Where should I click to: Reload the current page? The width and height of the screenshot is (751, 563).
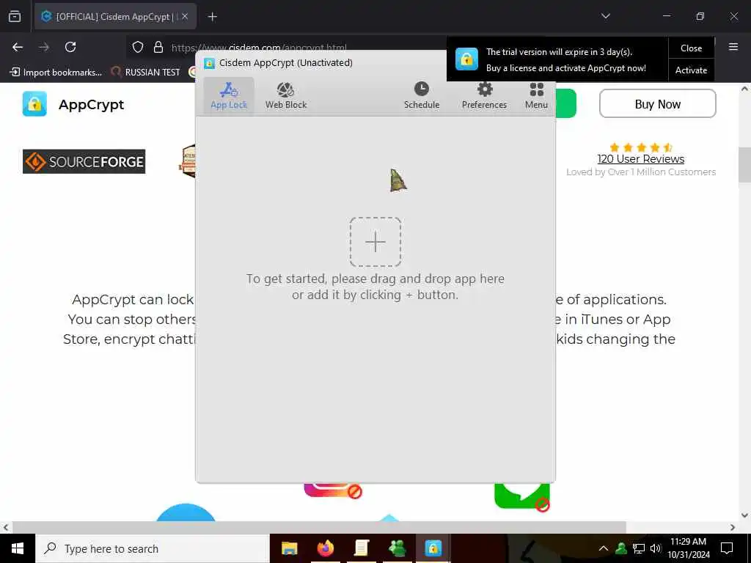point(70,47)
